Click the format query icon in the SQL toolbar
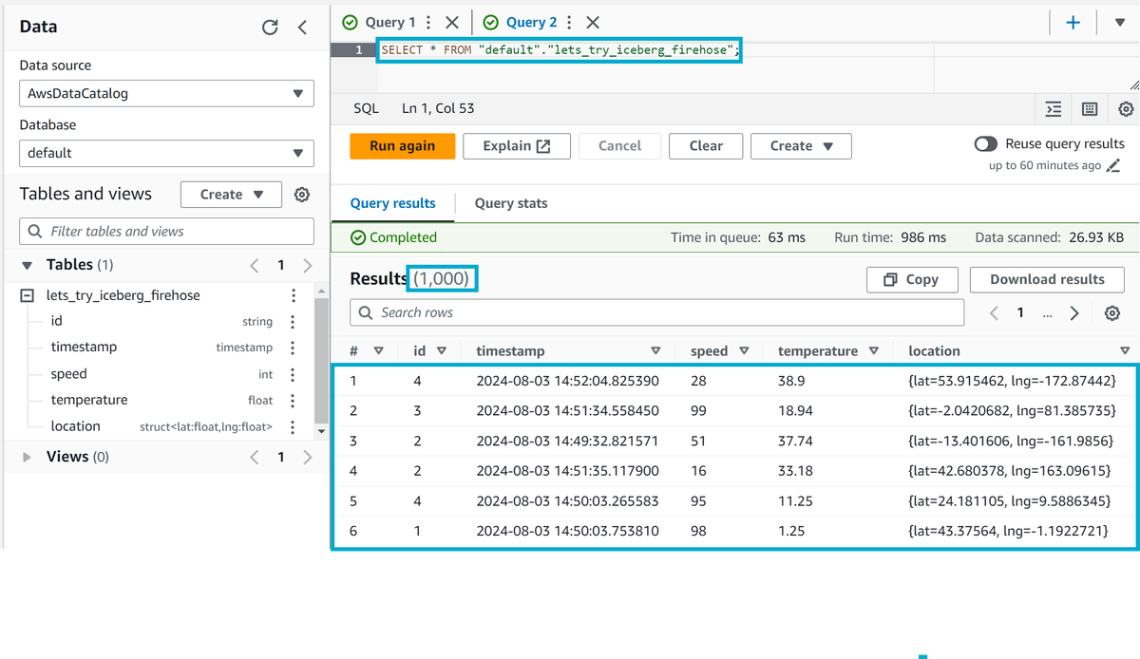 tap(1053, 109)
